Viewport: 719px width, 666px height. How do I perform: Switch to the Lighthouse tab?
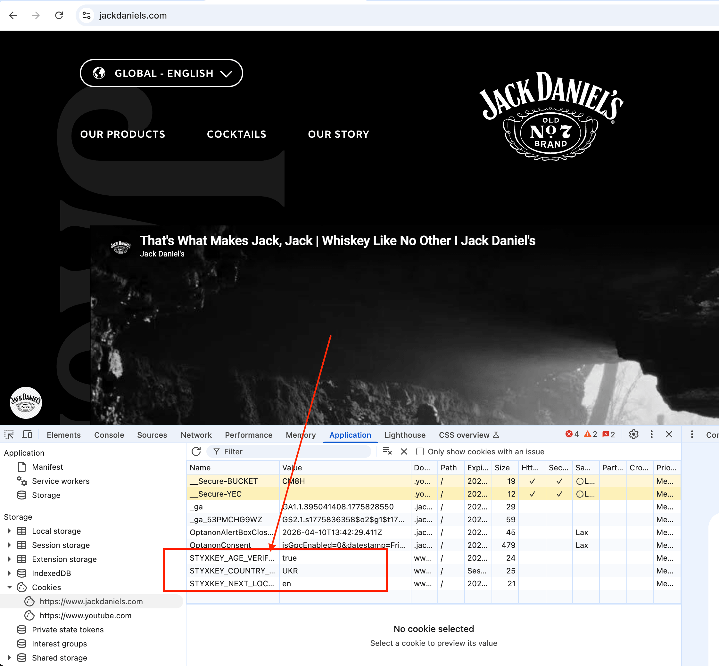tap(405, 435)
